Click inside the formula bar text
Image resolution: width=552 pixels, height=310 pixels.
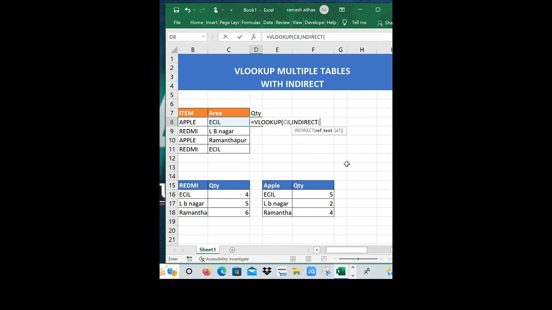(295, 37)
